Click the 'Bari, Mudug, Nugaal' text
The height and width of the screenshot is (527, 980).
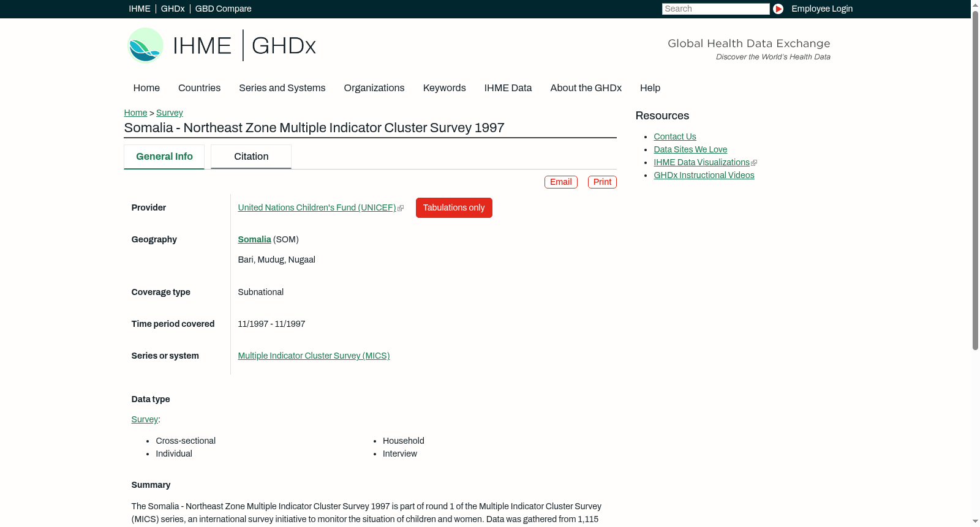click(x=276, y=260)
